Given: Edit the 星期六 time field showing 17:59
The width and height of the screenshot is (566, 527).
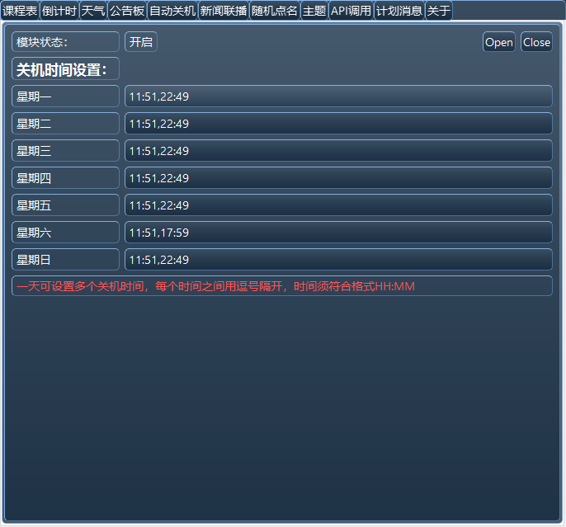Looking at the screenshot, I should [x=338, y=233].
